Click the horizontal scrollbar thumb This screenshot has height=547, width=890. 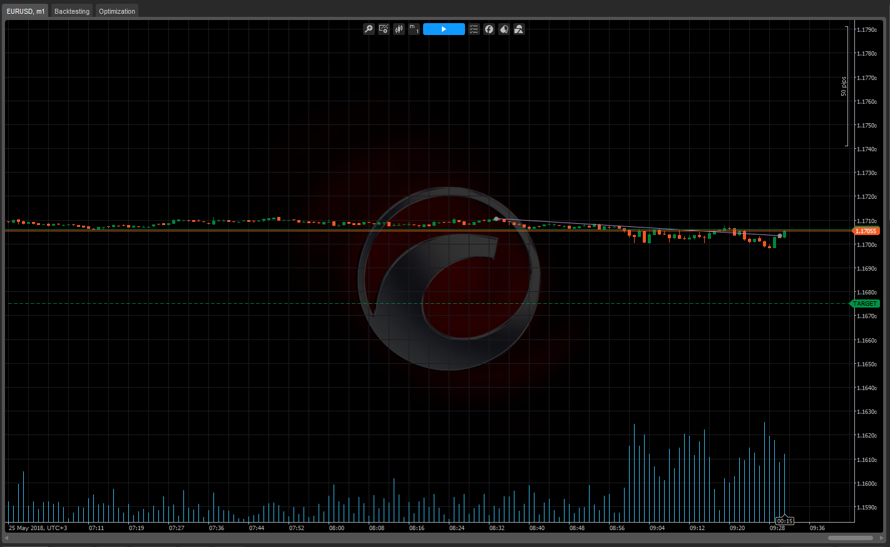851,538
